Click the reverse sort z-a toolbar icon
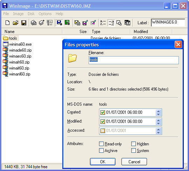This screenshot has height=171, width=189. 111,23
